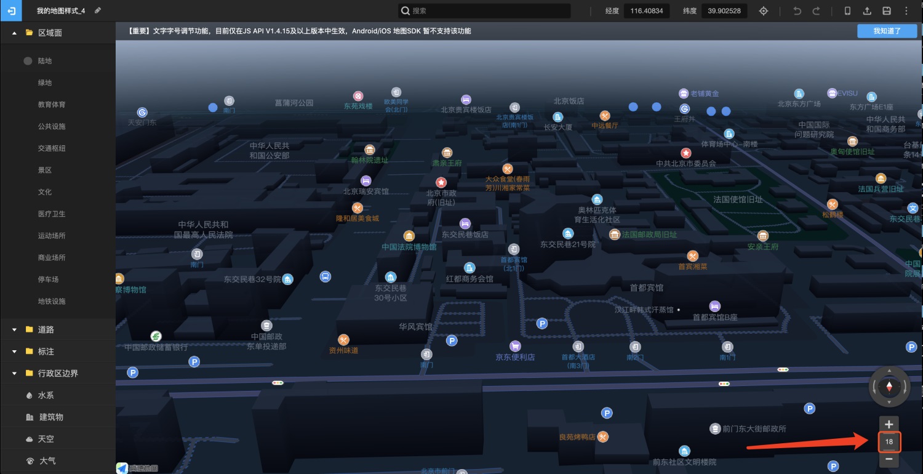Image resolution: width=923 pixels, height=474 pixels.
Task: Expand the 标注 group arrow
Action: pos(14,351)
